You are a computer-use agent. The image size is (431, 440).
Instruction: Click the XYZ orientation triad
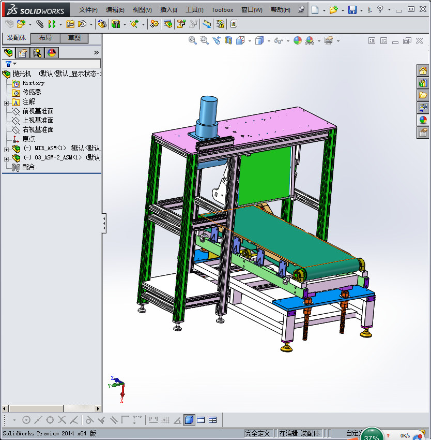tap(117, 389)
